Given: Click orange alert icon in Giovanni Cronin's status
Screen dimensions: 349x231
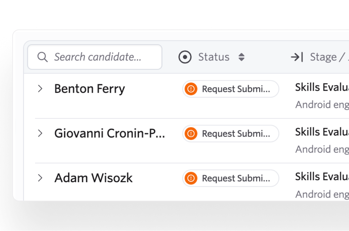Looking at the screenshot, I should click(x=191, y=134).
